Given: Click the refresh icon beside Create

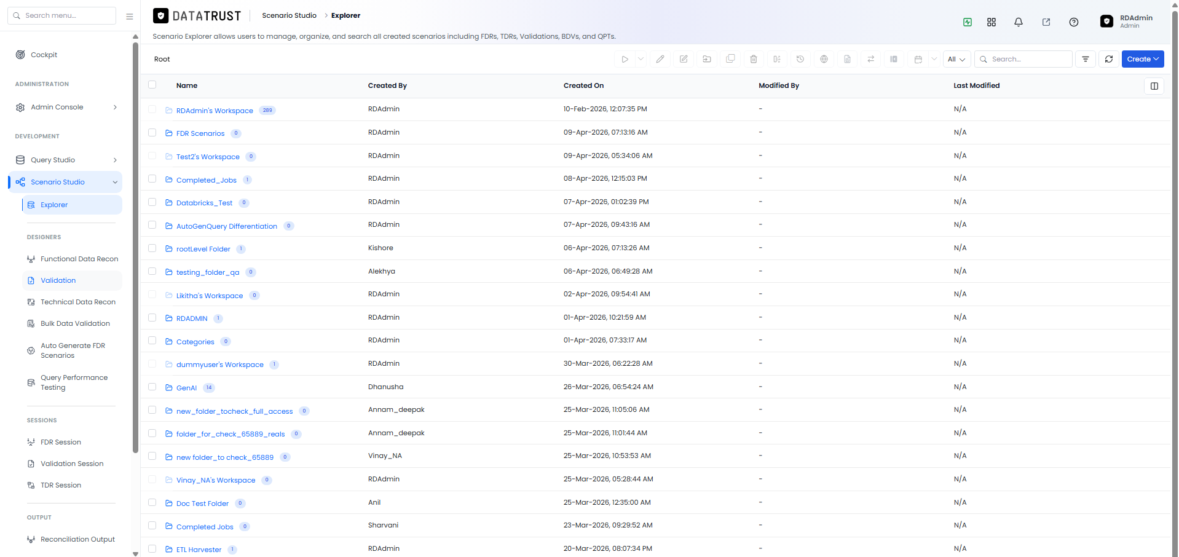Looking at the screenshot, I should coord(1109,59).
